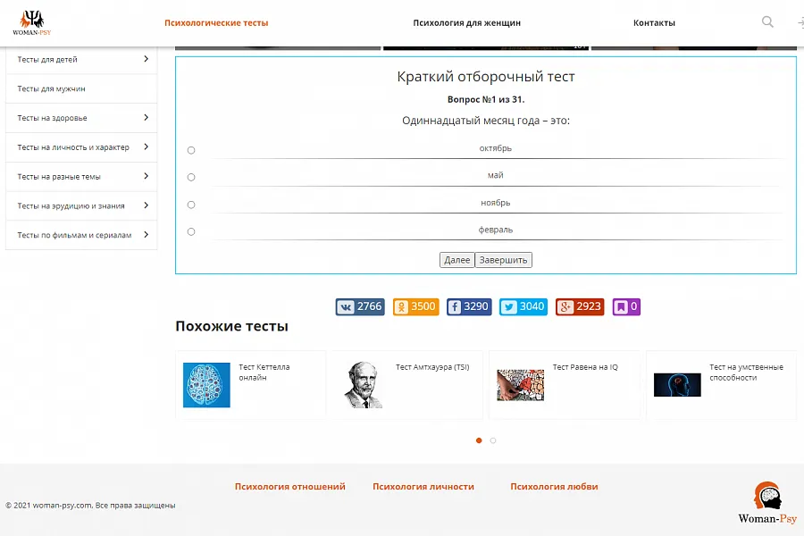The image size is (804, 536).
Task: Expand Тесты на личность и характер chevron
Action: pos(147,147)
